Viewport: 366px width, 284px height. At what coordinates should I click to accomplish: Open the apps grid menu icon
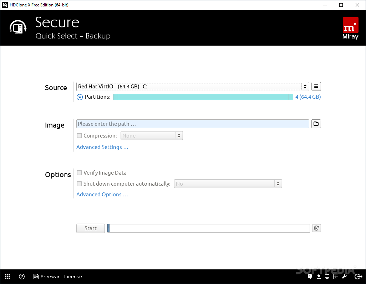pos(7,277)
